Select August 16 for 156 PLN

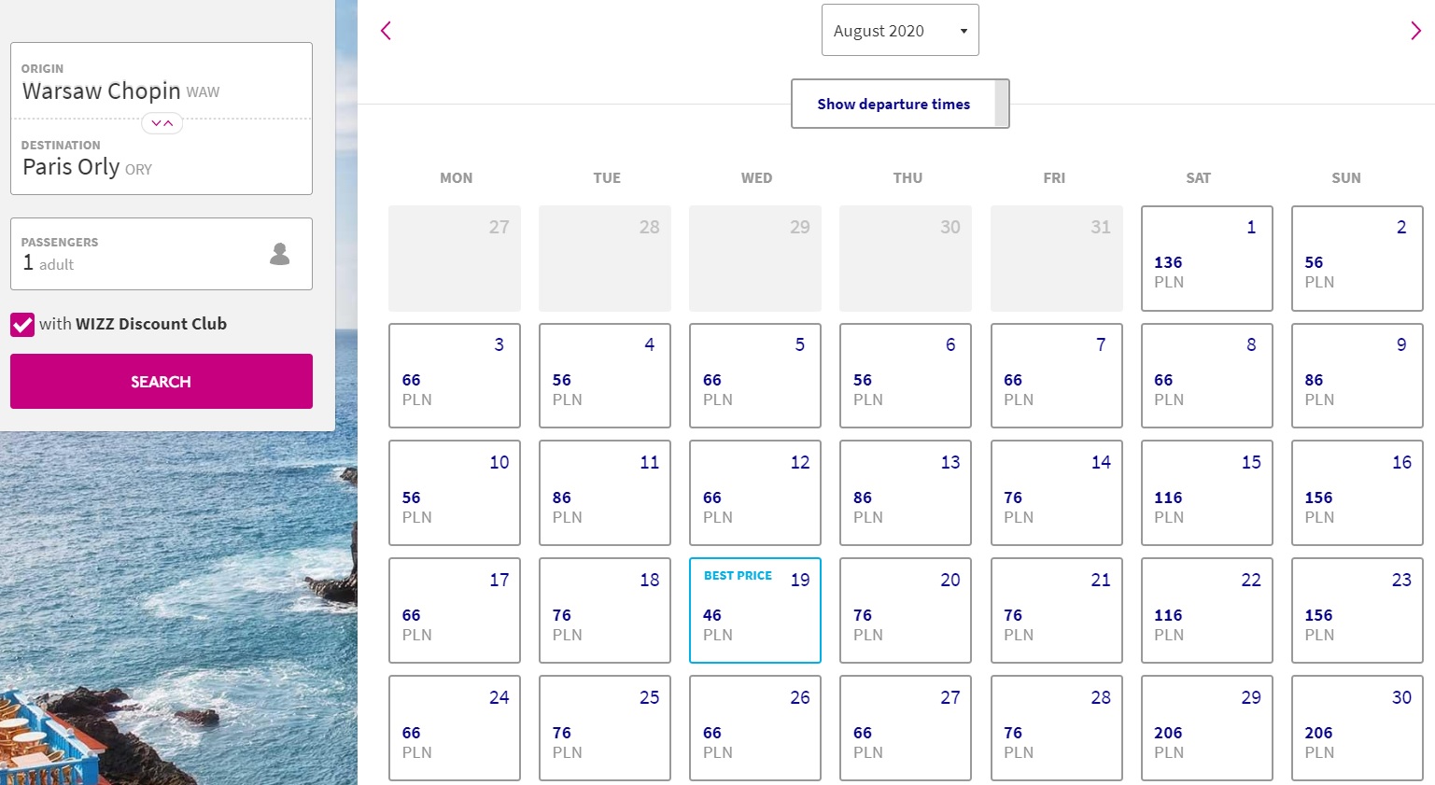(x=1357, y=493)
